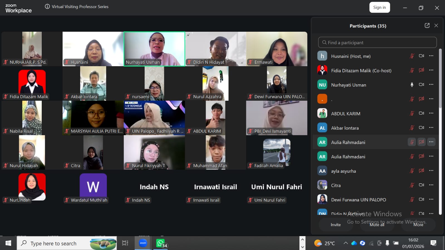Show hidden system tray icons

[x=346, y=243]
